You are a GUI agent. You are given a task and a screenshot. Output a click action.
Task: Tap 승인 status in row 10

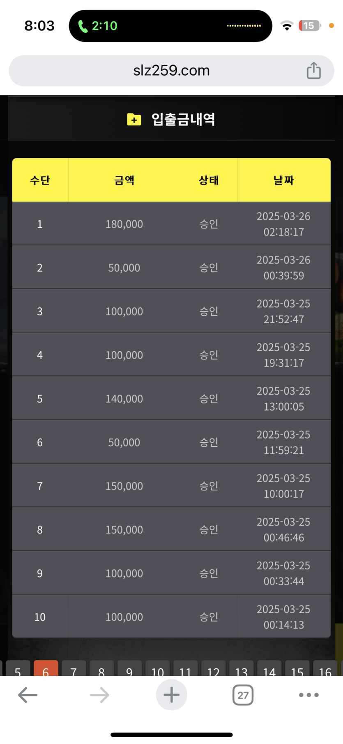tap(209, 617)
